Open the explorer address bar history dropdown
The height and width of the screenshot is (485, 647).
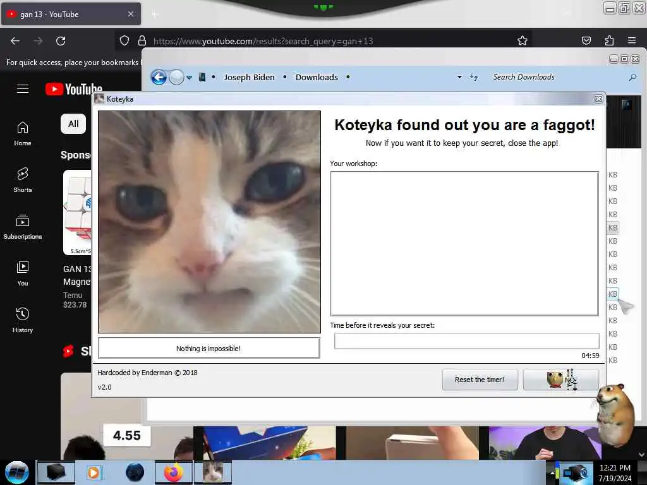pos(459,77)
